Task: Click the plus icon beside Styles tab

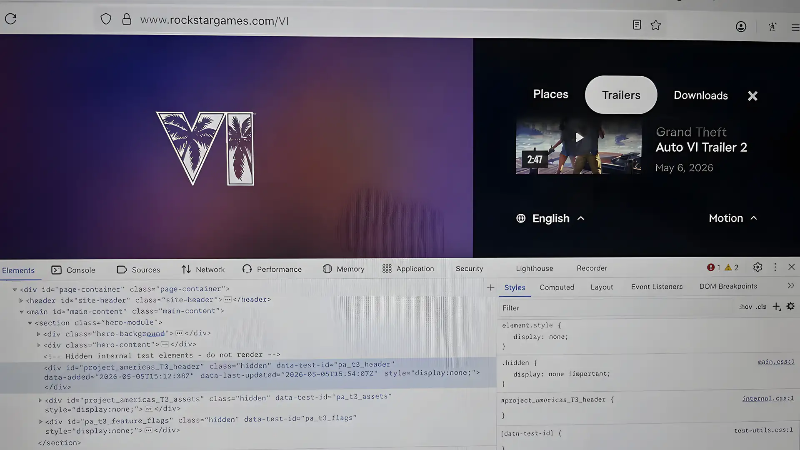Action: [490, 287]
